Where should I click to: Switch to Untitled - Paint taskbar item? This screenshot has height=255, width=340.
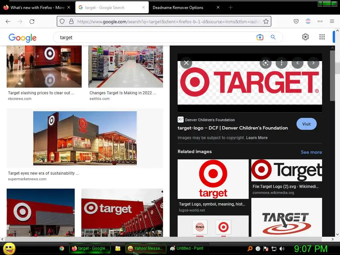(187, 248)
